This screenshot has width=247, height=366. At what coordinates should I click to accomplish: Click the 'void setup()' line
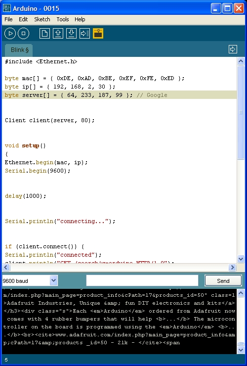point(25,145)
